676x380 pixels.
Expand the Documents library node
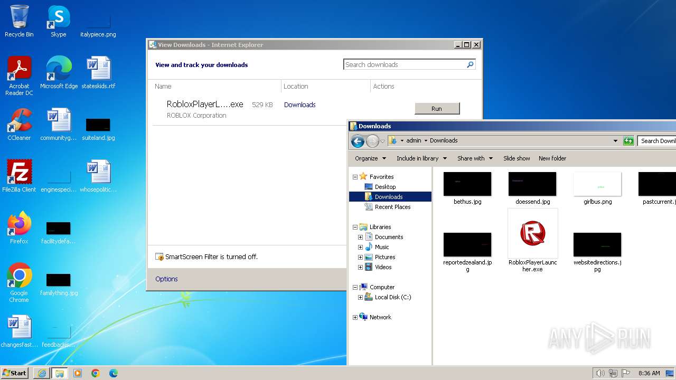click(360, 237)
